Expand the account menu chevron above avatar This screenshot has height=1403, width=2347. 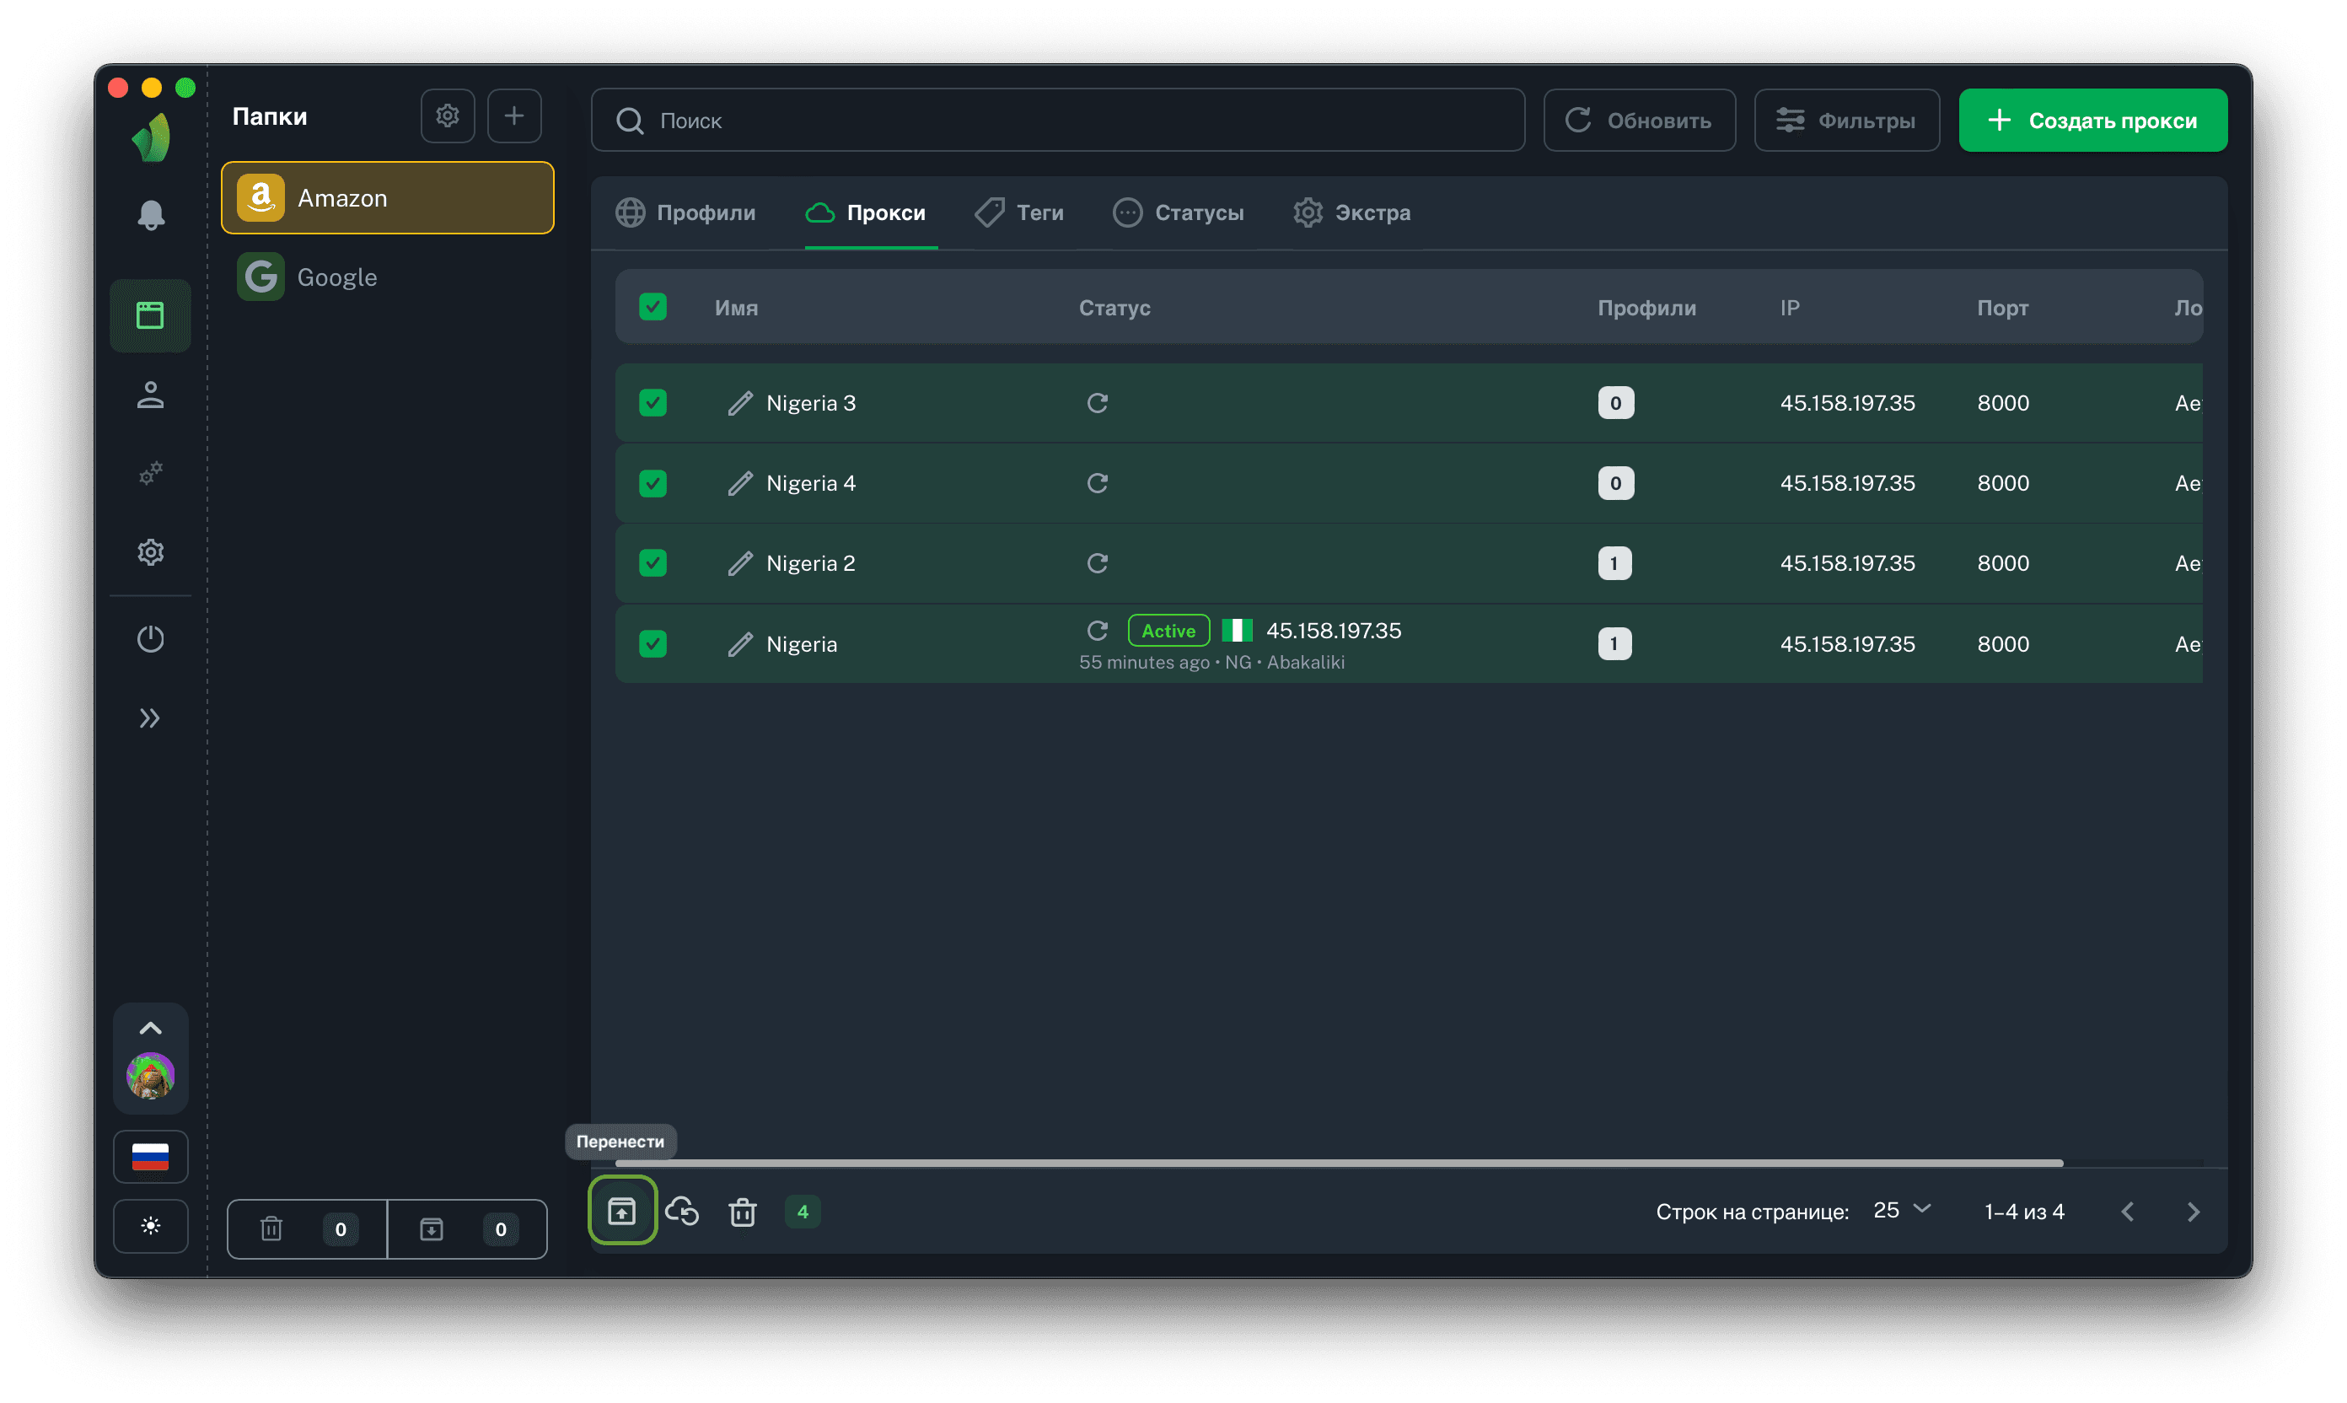click(x=150, y=1028)
